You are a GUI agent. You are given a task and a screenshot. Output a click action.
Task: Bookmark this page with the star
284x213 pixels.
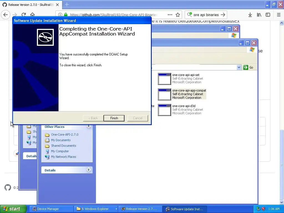[178, 15]
